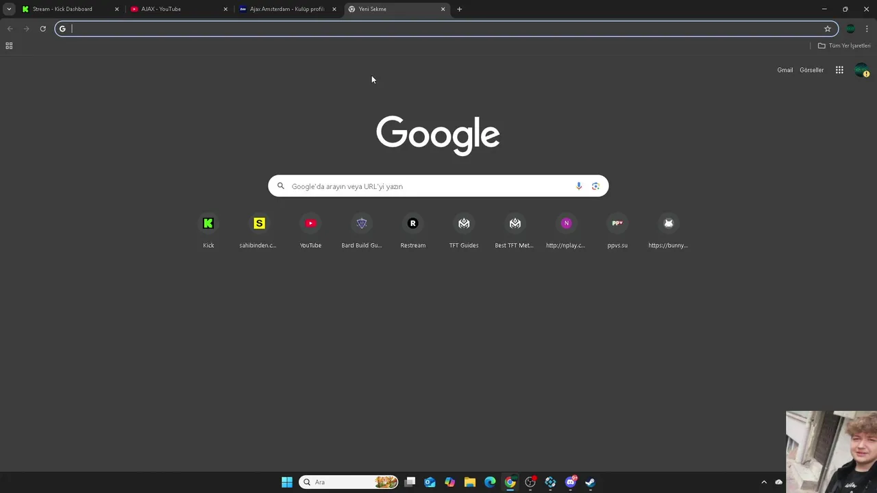Open Google account avatar on page
Screen dimensions: 877x493
coord(861,70)
